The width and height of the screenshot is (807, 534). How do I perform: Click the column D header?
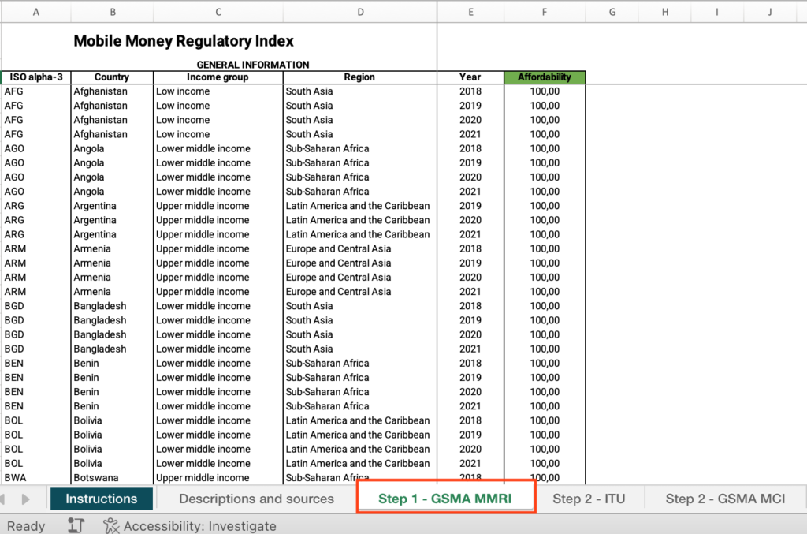tap(360, 12)
